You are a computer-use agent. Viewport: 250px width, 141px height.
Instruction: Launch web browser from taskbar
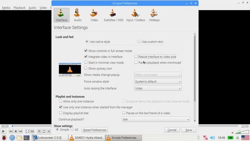12,137
